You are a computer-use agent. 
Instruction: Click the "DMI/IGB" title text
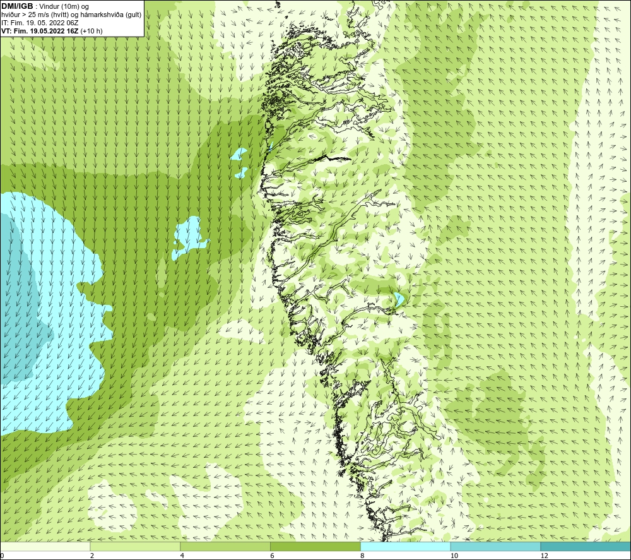[x=17, y=6]
